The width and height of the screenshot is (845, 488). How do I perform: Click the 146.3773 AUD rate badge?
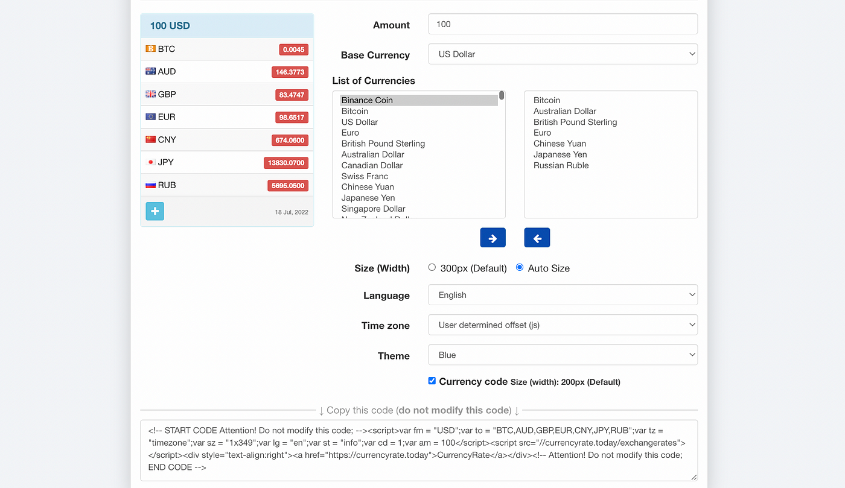[290, 72]
